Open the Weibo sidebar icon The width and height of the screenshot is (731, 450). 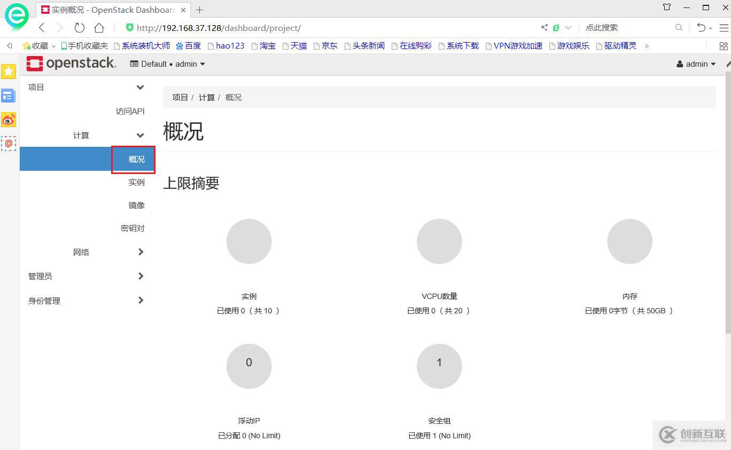tap(9, 120)
